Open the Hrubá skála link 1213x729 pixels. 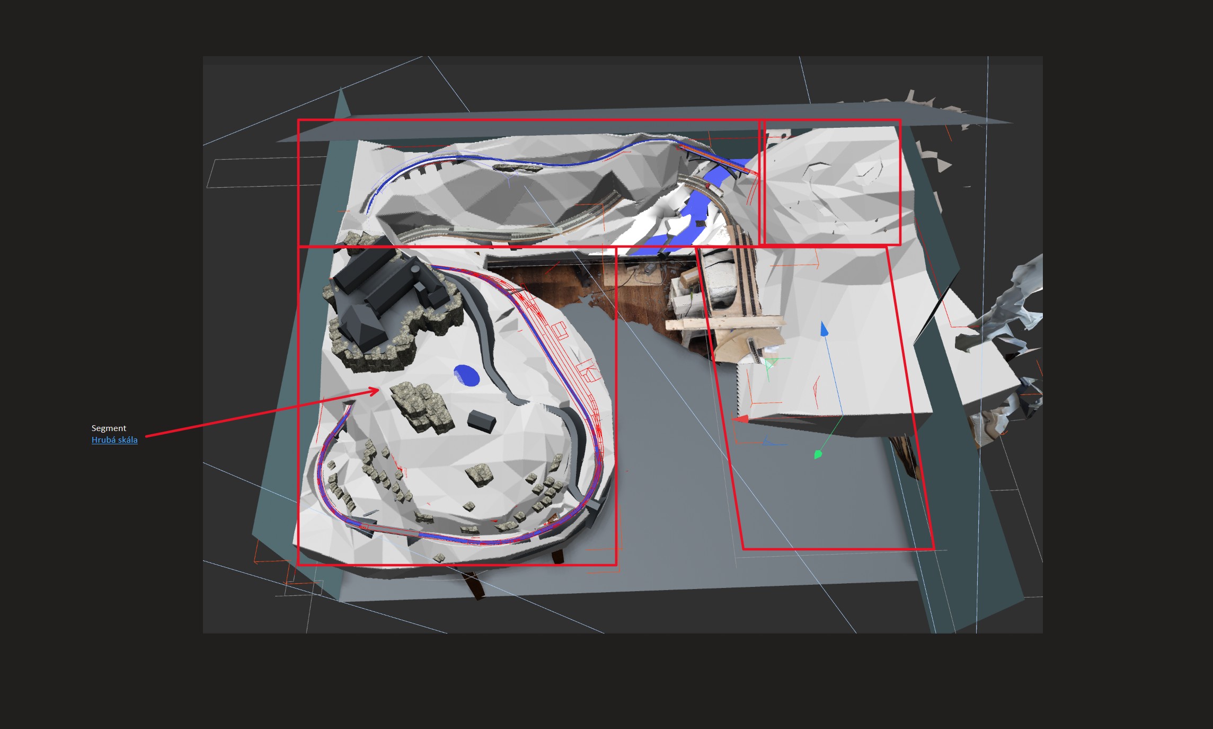coord(114,440)
